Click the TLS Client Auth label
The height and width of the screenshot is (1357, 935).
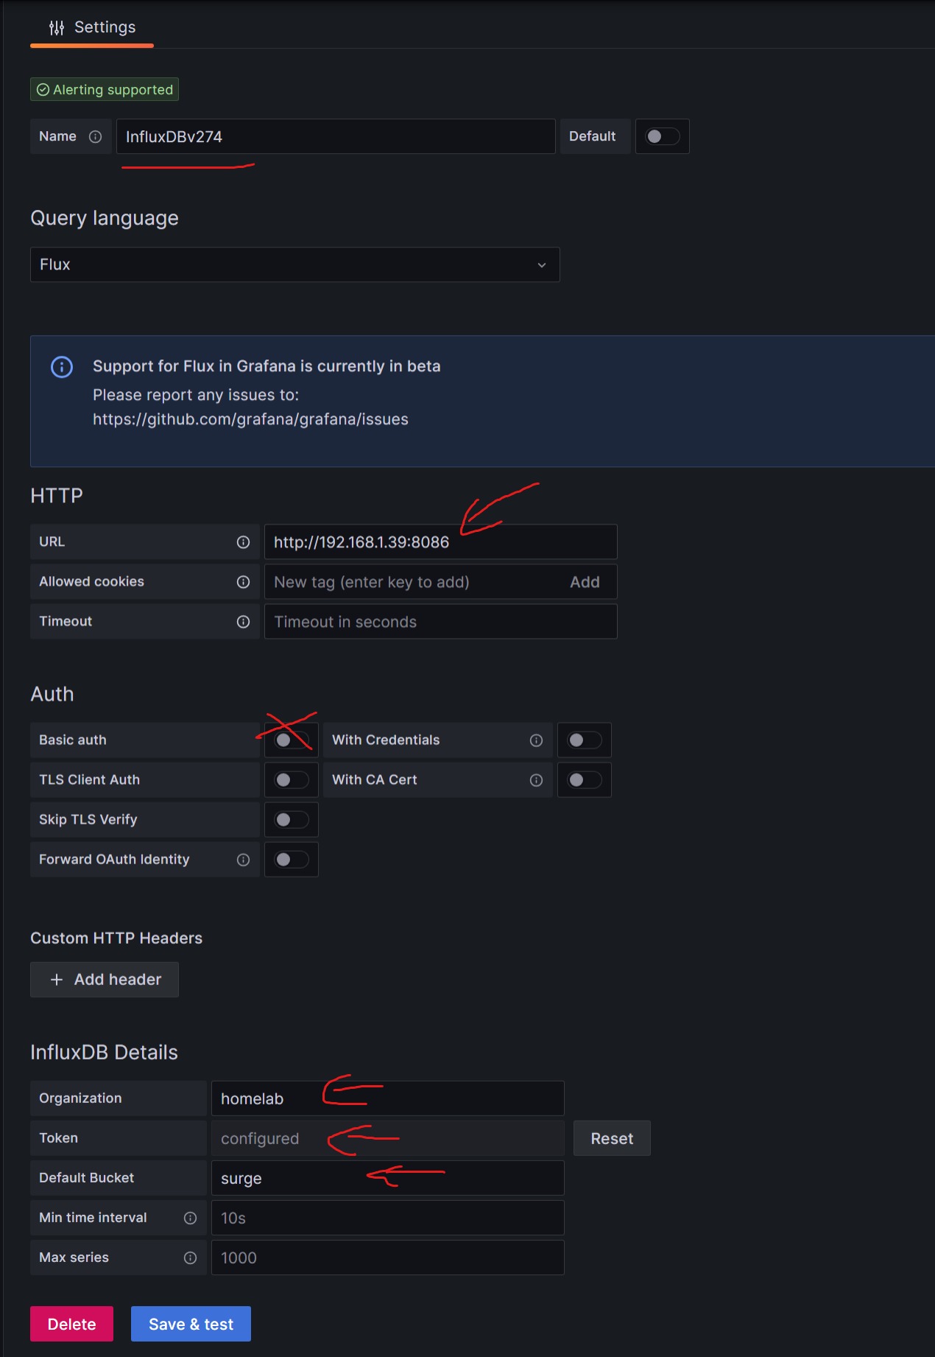(89, 779)
